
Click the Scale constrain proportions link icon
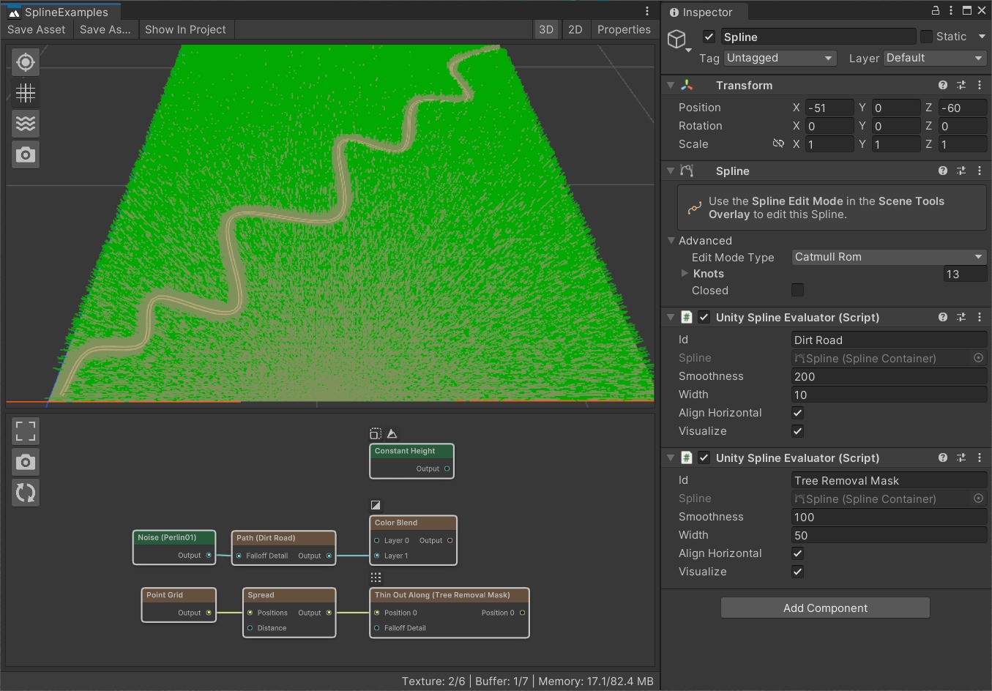(778, 144)
